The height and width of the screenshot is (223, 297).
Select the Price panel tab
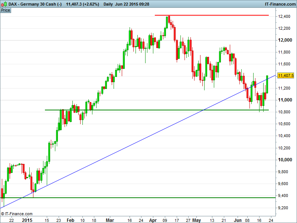coord(6,10)
